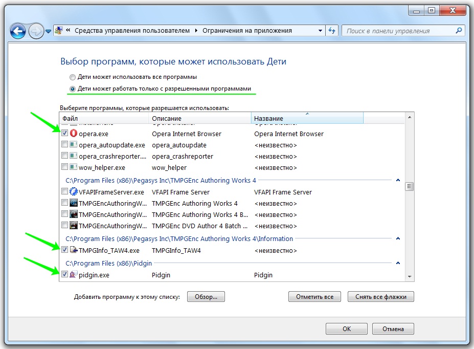The height and width of the screenshot is (349, 474).
Task: Click the icon of TMPGEnc Authoring Works 4 B... row
Action: (x=74, y=214)
